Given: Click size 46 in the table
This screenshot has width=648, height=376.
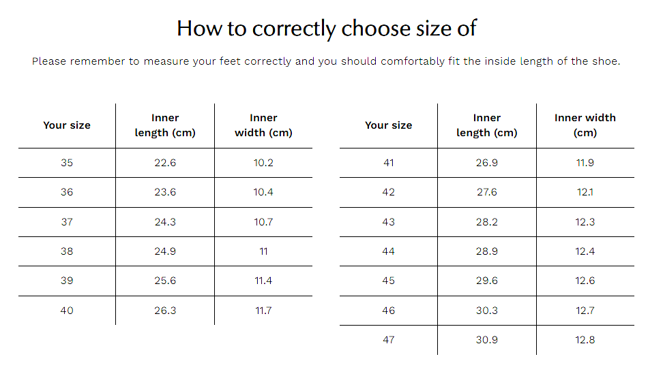Looking at the screenshot, I should [389, 311].
